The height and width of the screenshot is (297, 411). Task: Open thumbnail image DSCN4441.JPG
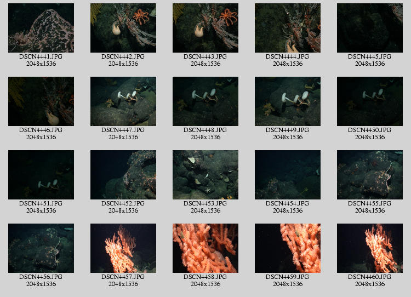41,28
